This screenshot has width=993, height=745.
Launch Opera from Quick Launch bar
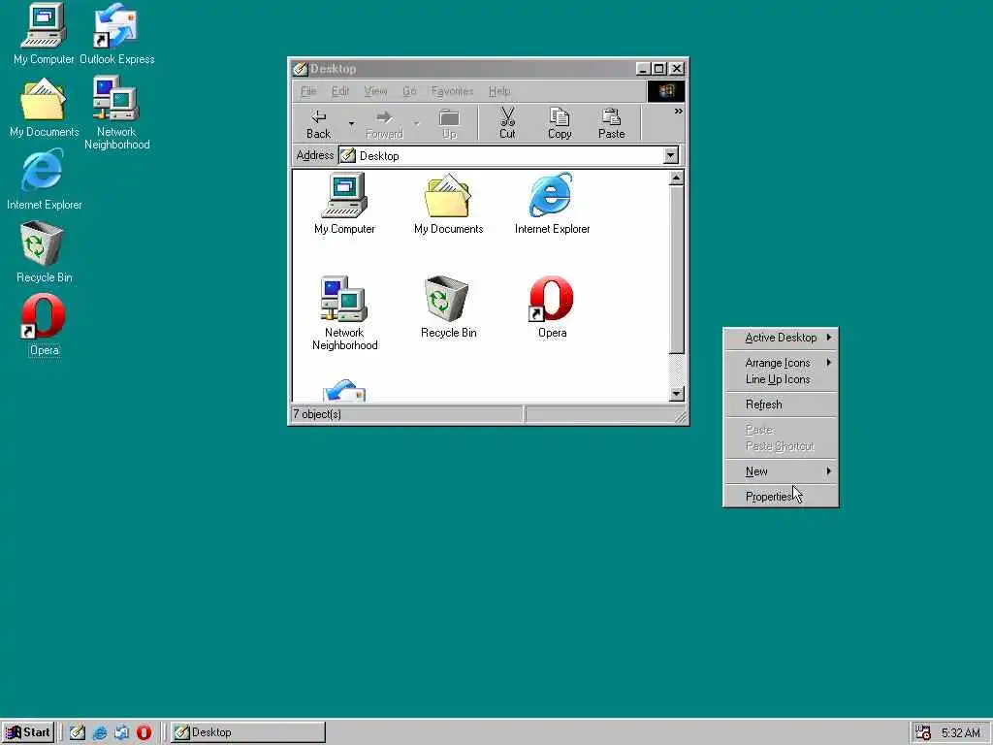click(144, 732)
